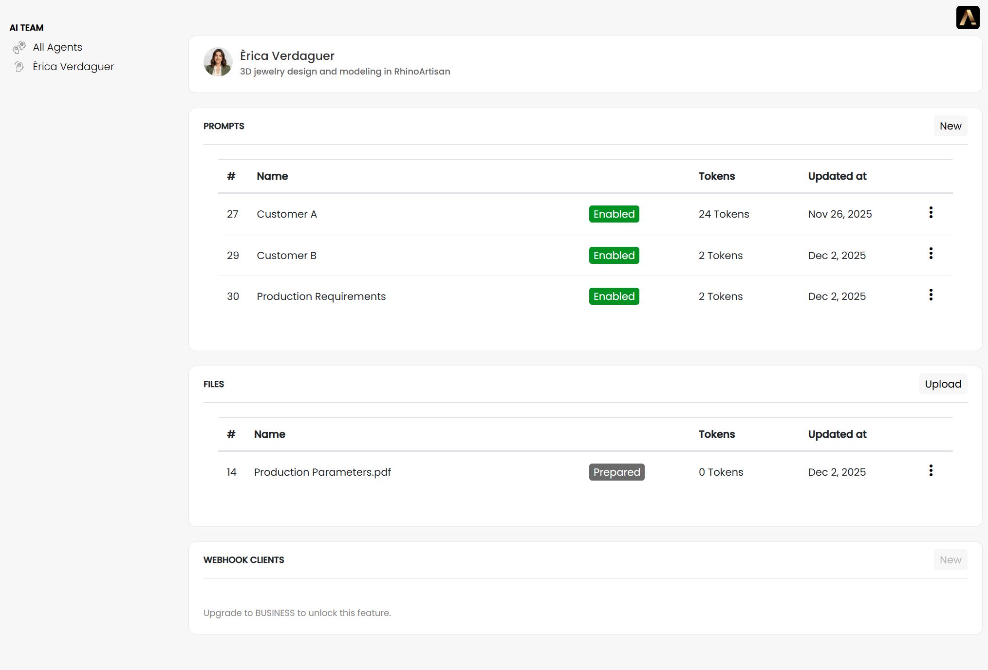Select Èrica Verdaguer in sidebar
The height and width of the screenshot is (670, 988).
click(x=73, y=67)
